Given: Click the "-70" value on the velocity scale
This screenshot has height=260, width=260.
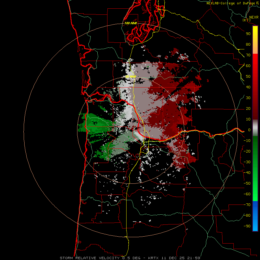Looking at the screenshot, I should pyautogui.click(x=247, y=205).
